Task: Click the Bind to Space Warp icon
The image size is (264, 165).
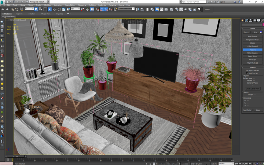Action: pos(21,10)
